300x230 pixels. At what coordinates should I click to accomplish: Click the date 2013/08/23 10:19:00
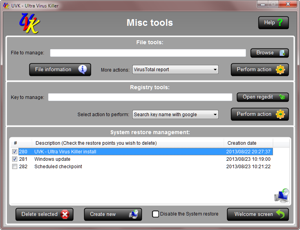click(248, 159)
